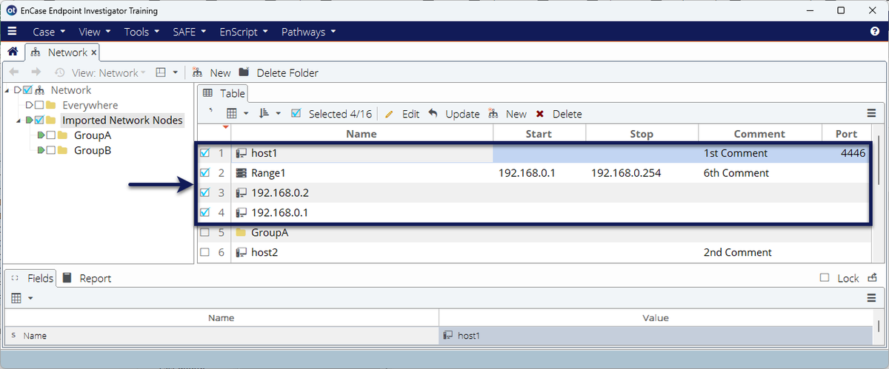The height and width of the screenshot is (369, 889).
Task: Open the split layout dropdown arrow
Action: [175, 72]
